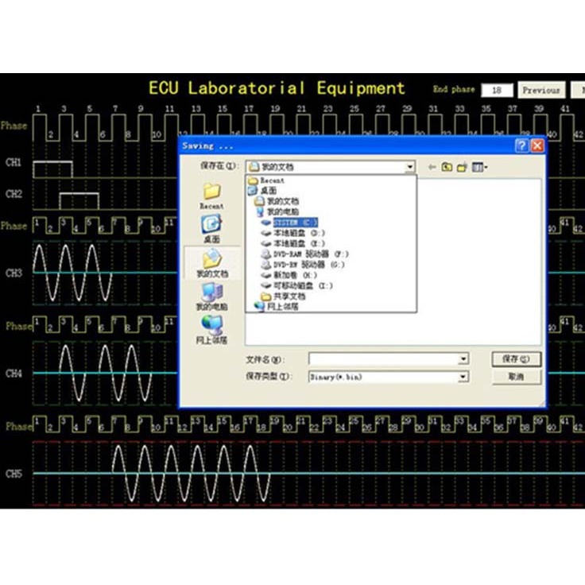Image resolution: width=585 pixels, height=585 pixels.
Task: Select SYSTEM (C:) drive in the list
Action: pyautogui.click(x=294, y=223)
